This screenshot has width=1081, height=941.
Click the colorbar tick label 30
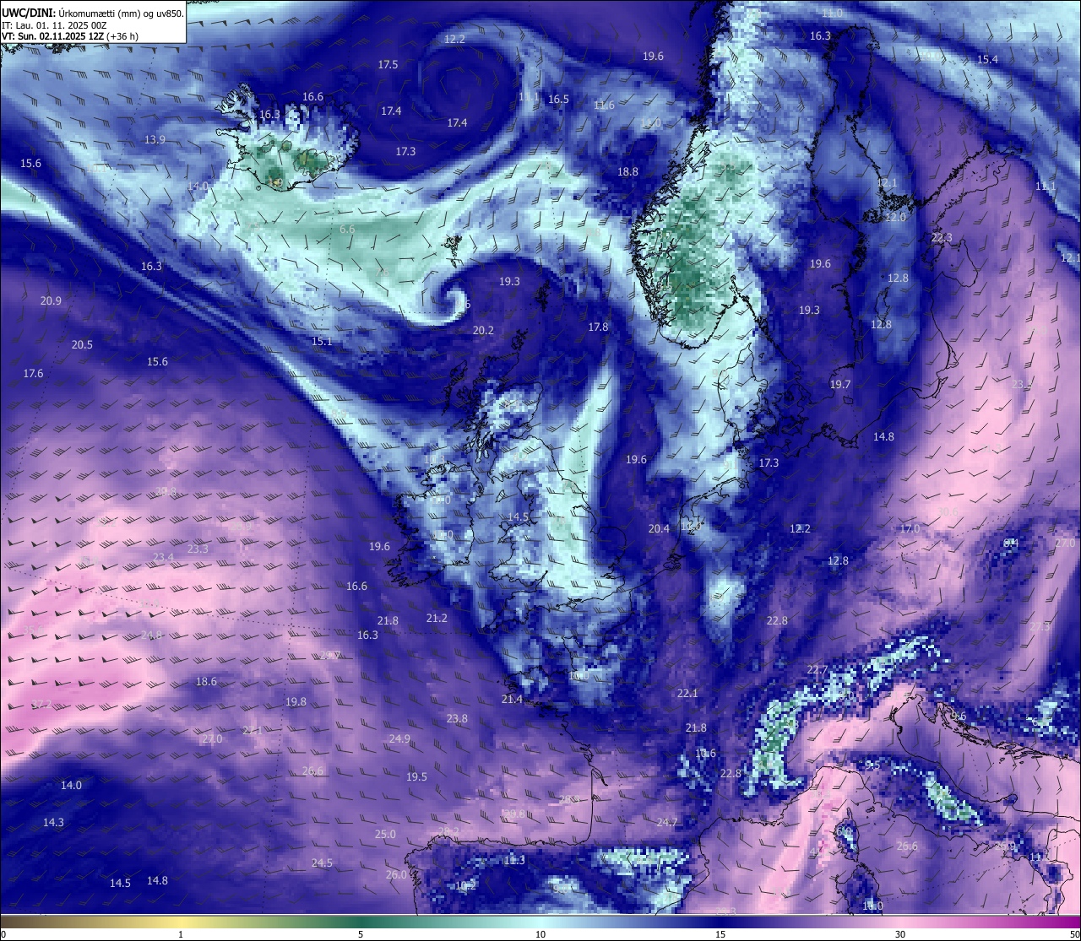click(x=900, y=934)
